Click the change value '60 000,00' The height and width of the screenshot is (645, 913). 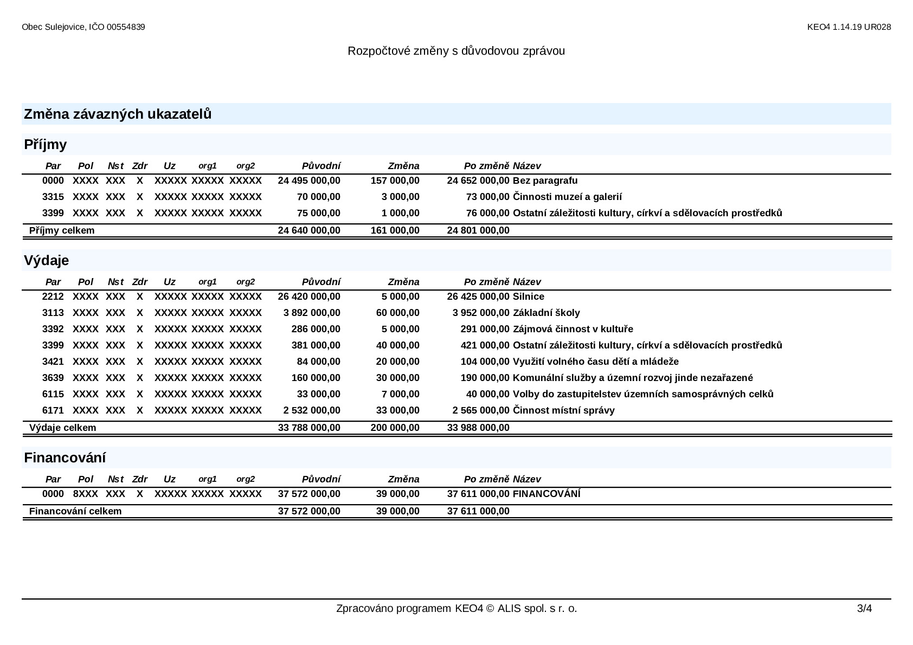[x=397, y=313]
